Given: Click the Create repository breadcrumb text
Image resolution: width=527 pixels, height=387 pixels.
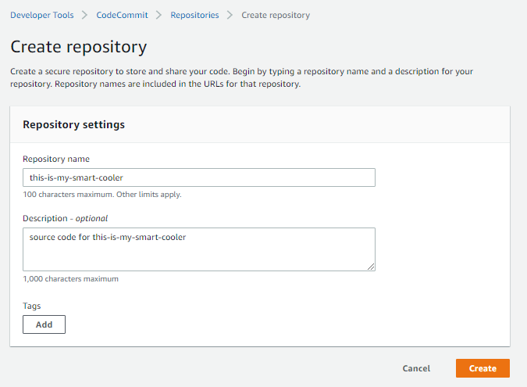Looking at the screenshot, I should pyautogui.click(x=276, y=15).
